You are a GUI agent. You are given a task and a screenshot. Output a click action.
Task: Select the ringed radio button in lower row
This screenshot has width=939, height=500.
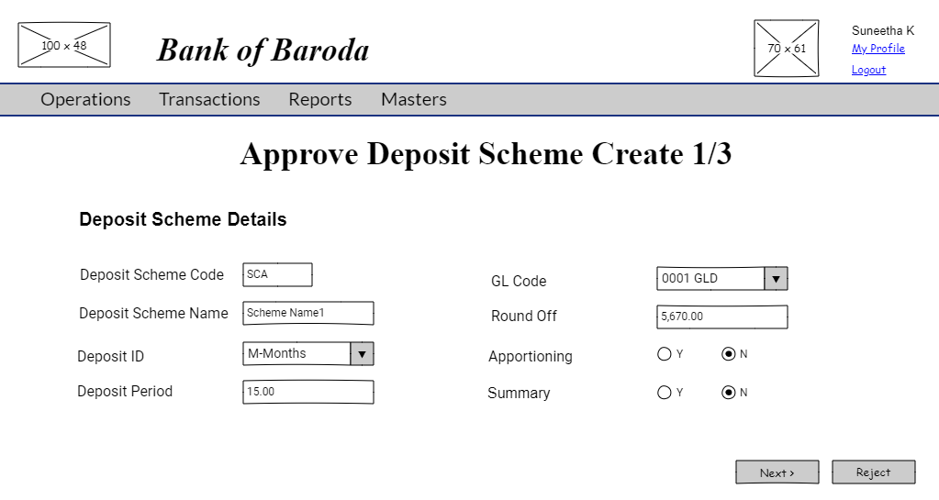pyautogui.click(x=729, y=393)
